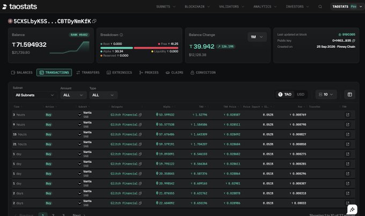
Task: Sort the table by the Fee column
Action: 301,107
